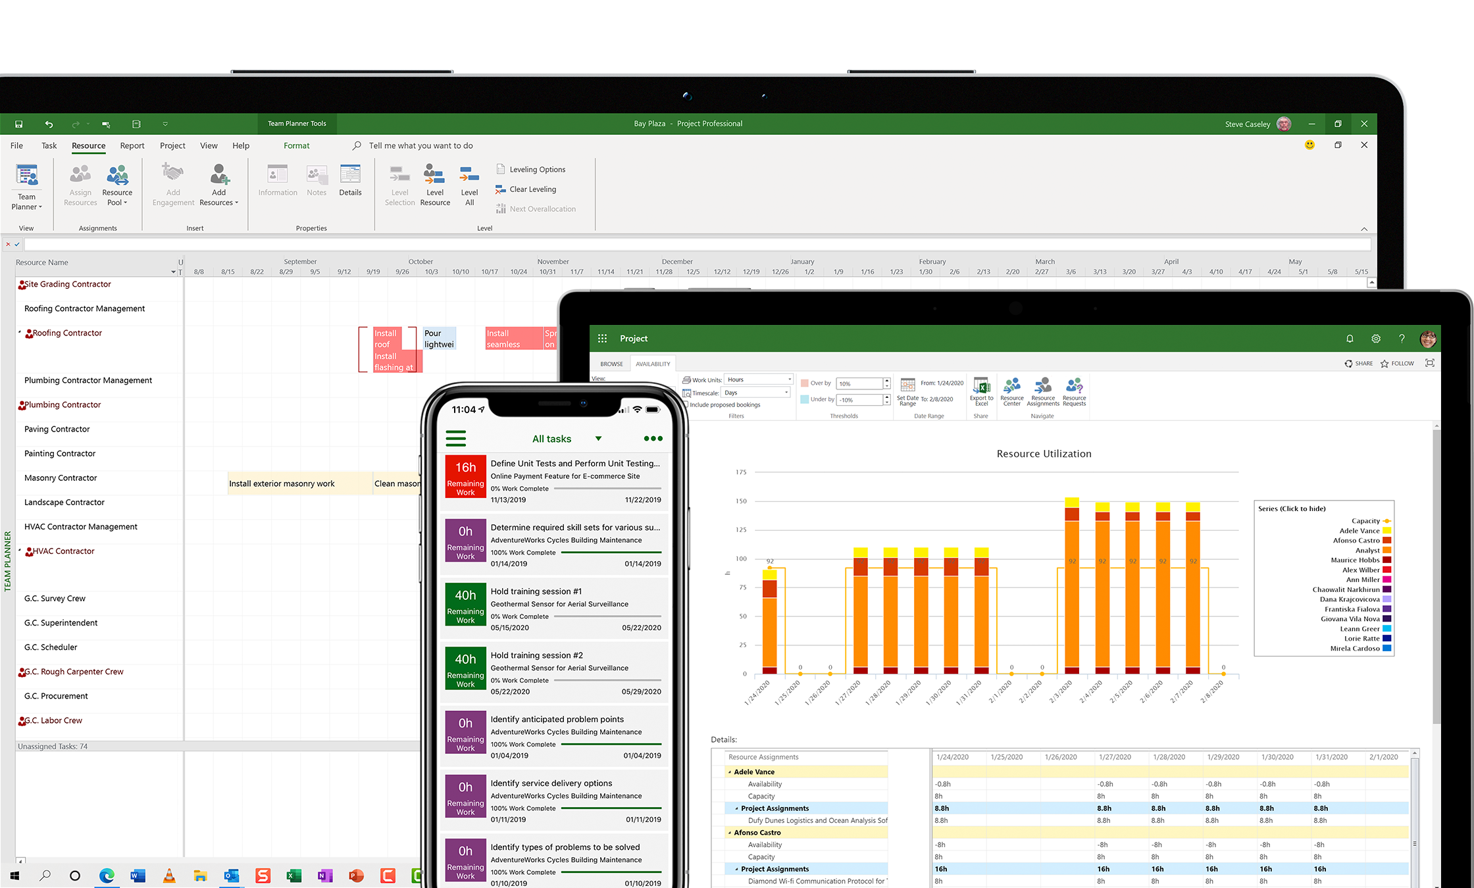1474x888 pixels.
Task: Enable the Over by 10% threshold toggle
Action: (x=801, y=381)
